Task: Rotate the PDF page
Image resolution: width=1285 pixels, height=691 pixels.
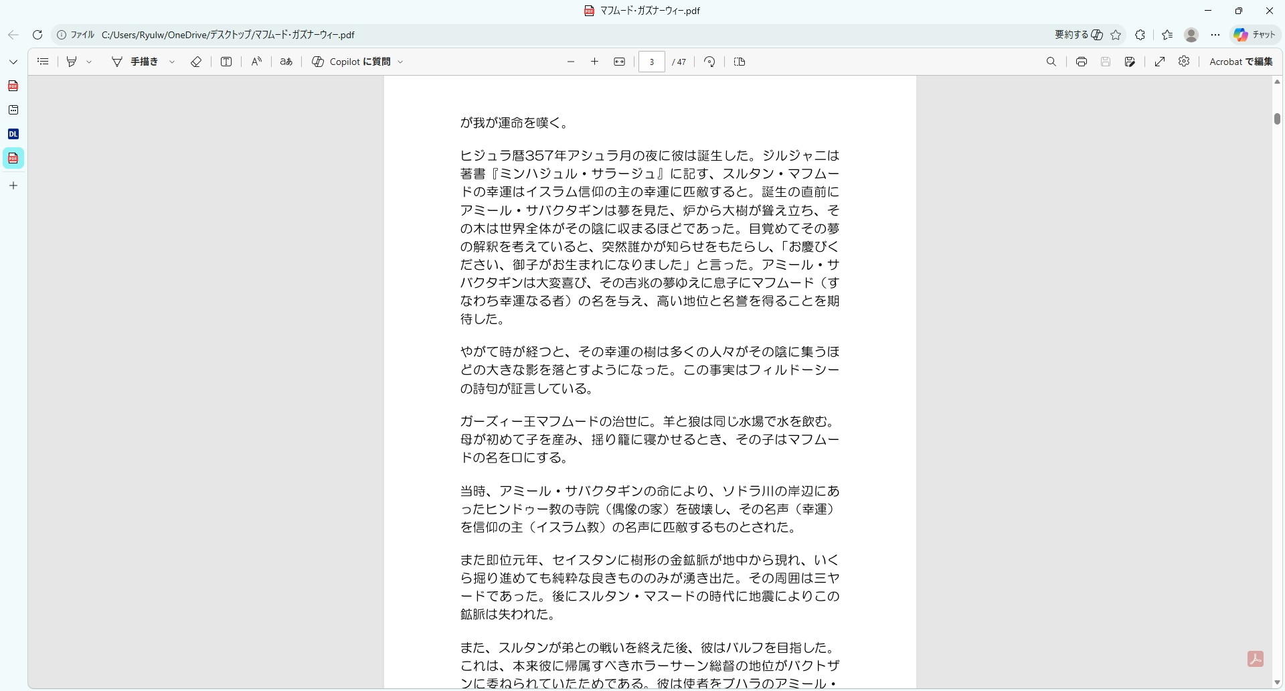Action: coord(709,62)
